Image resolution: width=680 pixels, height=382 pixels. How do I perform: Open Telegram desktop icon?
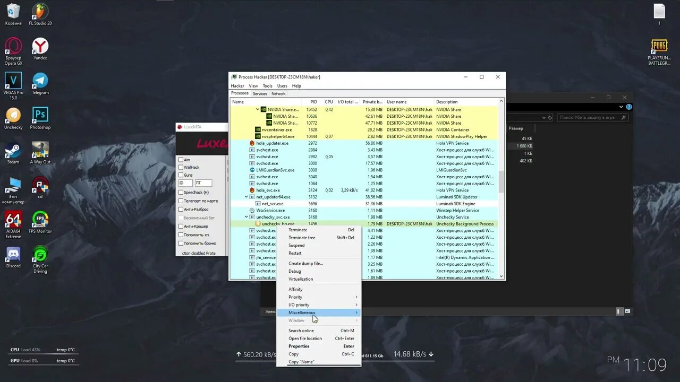coord(40,83)
